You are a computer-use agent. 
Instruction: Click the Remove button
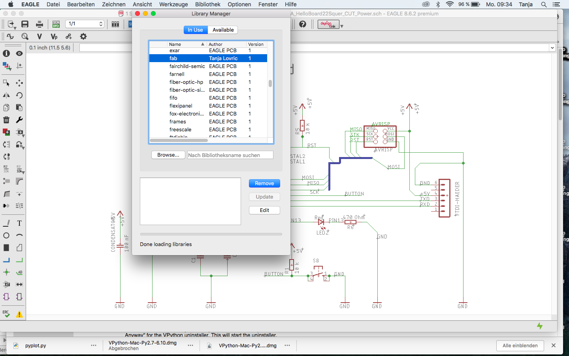coord(264,184)
